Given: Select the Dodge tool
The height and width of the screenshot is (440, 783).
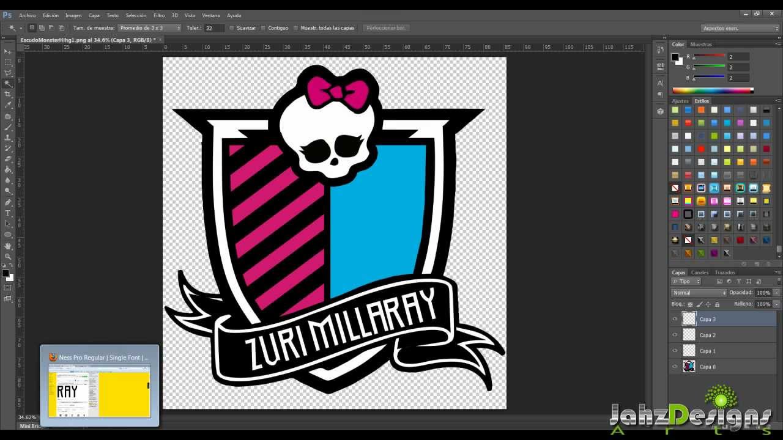Looking at the screenshot, I should [x=8, y=191].
